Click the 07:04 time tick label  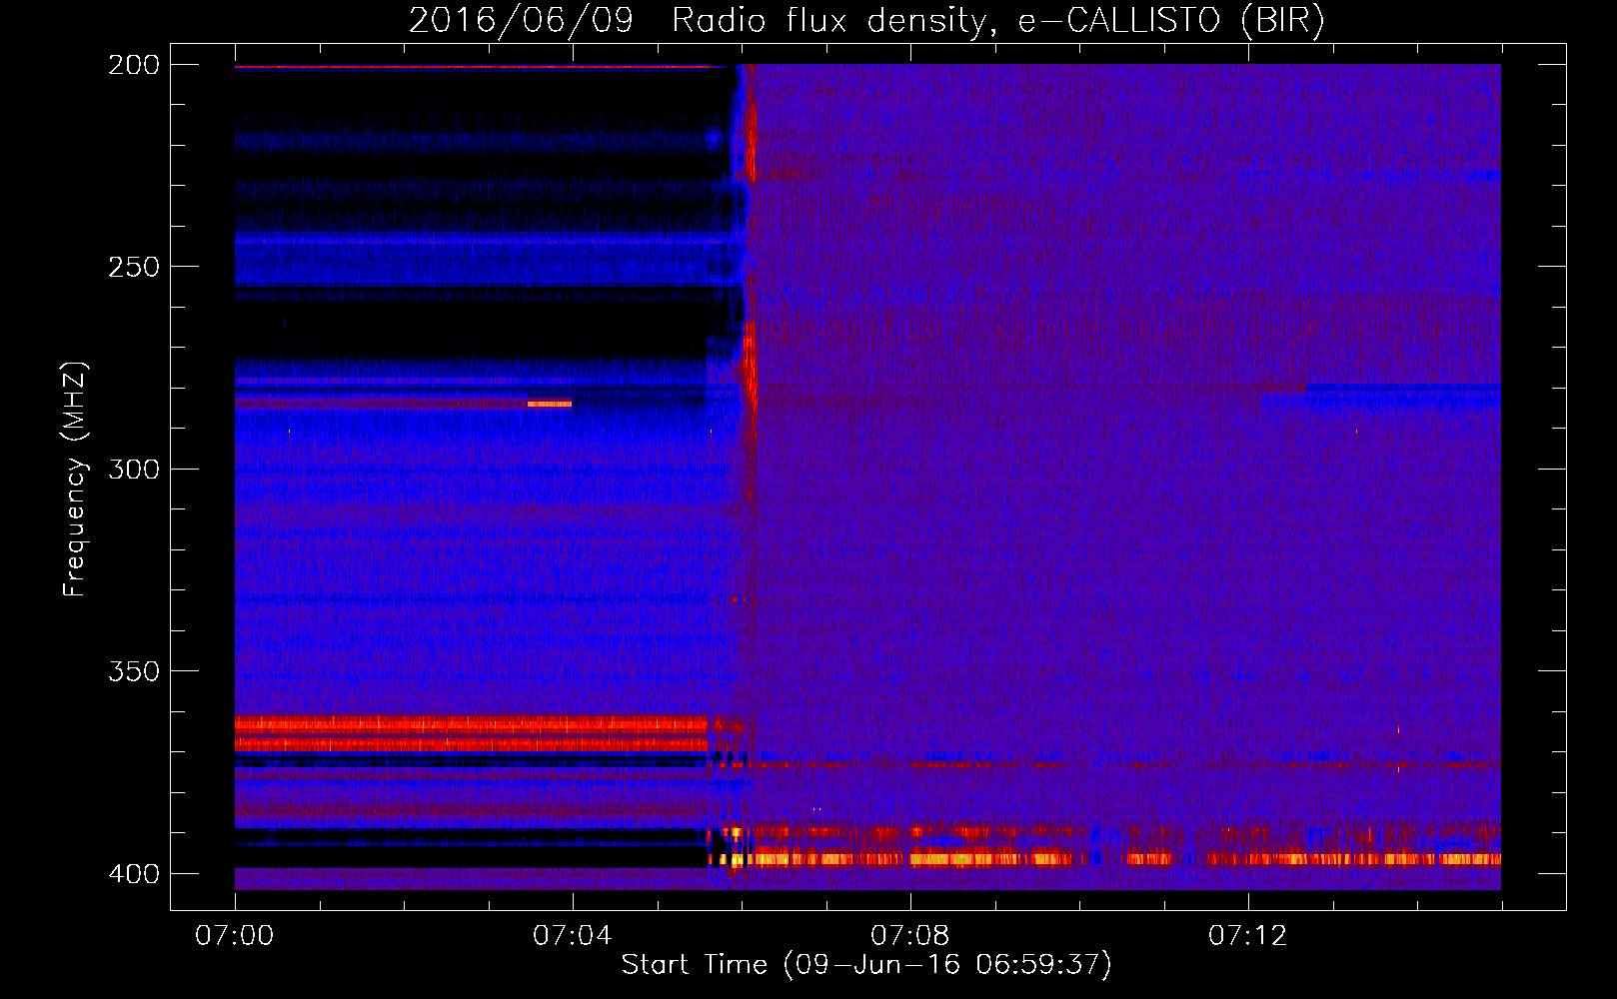coord(573,936)
